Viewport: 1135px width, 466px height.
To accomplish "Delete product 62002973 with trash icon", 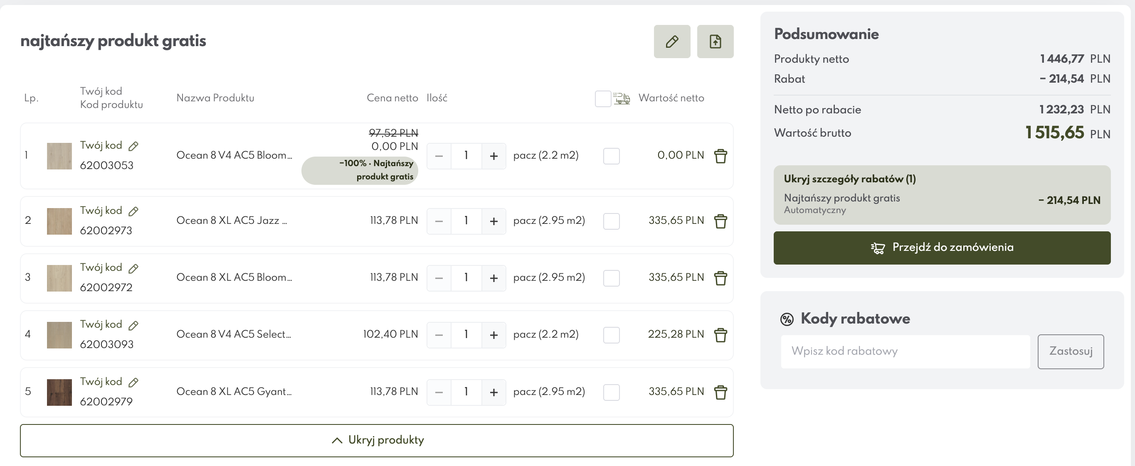I will pyautogui.click(x=720, y=221).
